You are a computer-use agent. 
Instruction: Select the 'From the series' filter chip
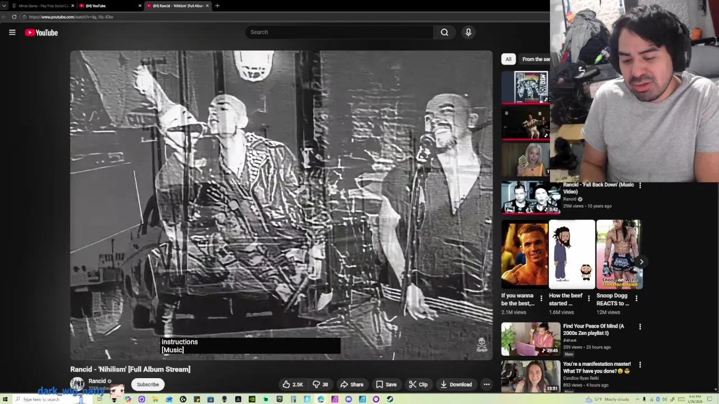(x=535, y=59)
